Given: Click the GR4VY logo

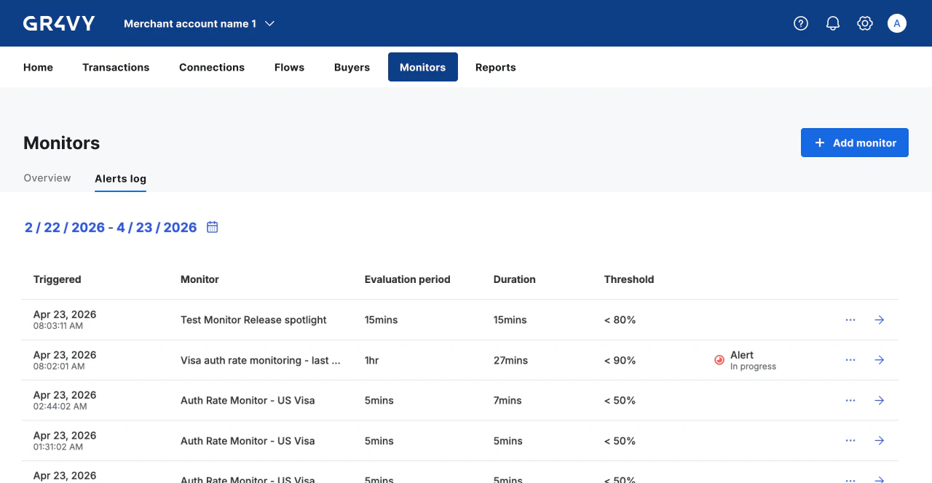Looking at the screenshot, I should (x=58, y=23).
